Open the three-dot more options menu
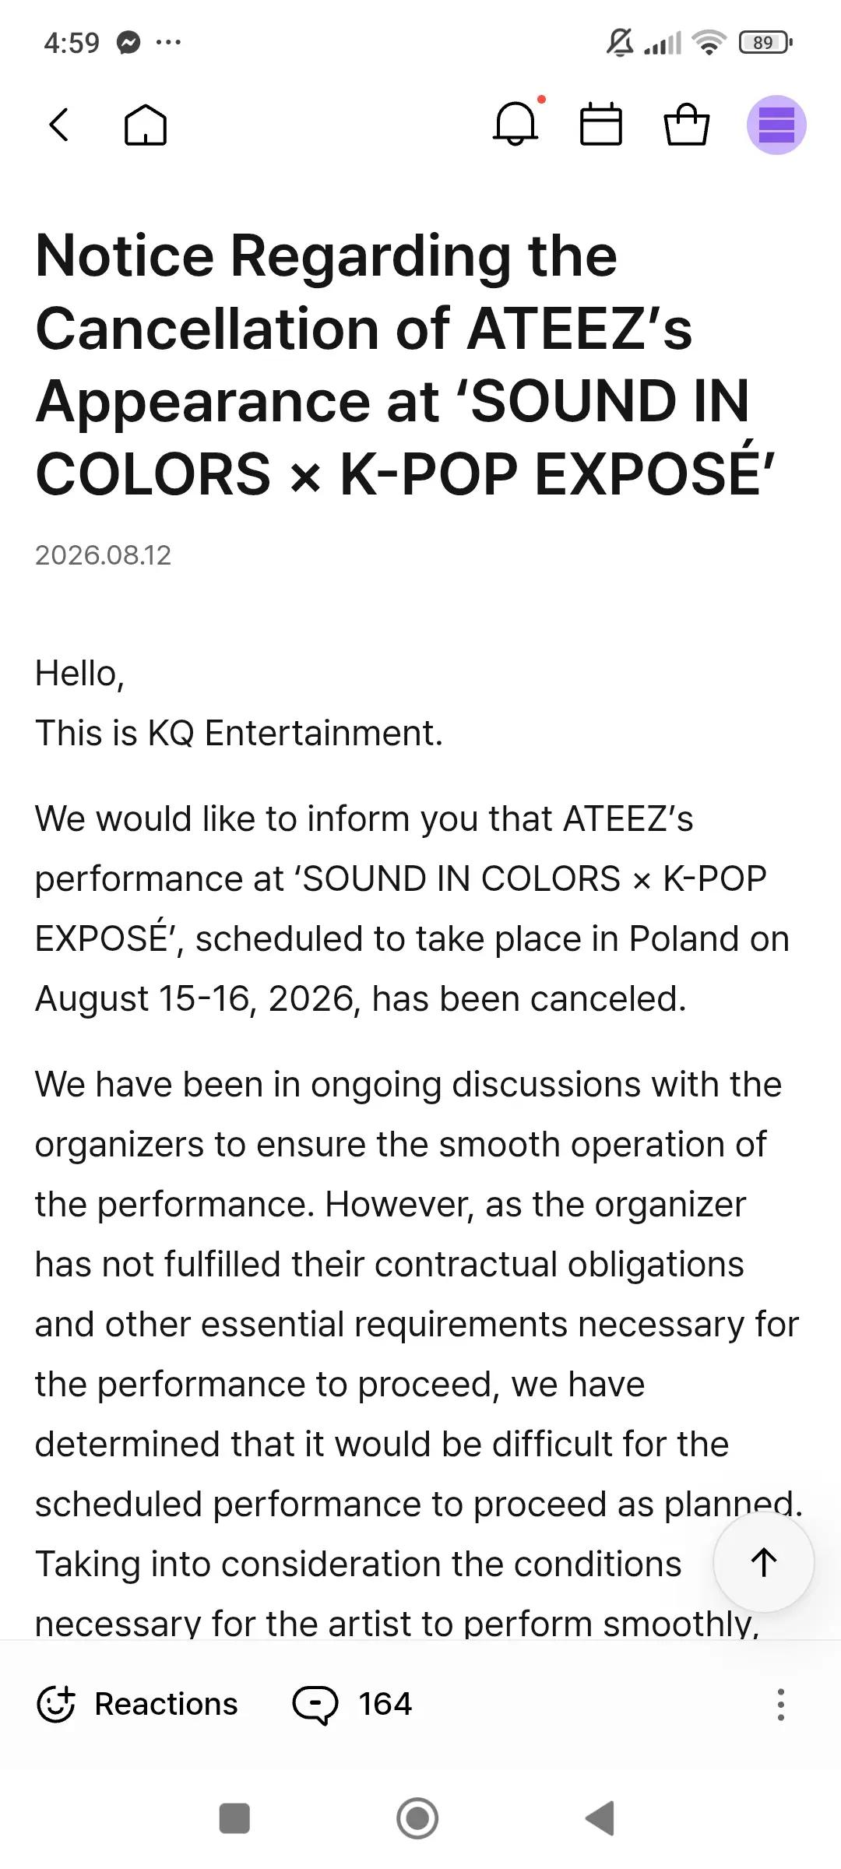Screen dimensions: 841x1869 pos(780,1704)
